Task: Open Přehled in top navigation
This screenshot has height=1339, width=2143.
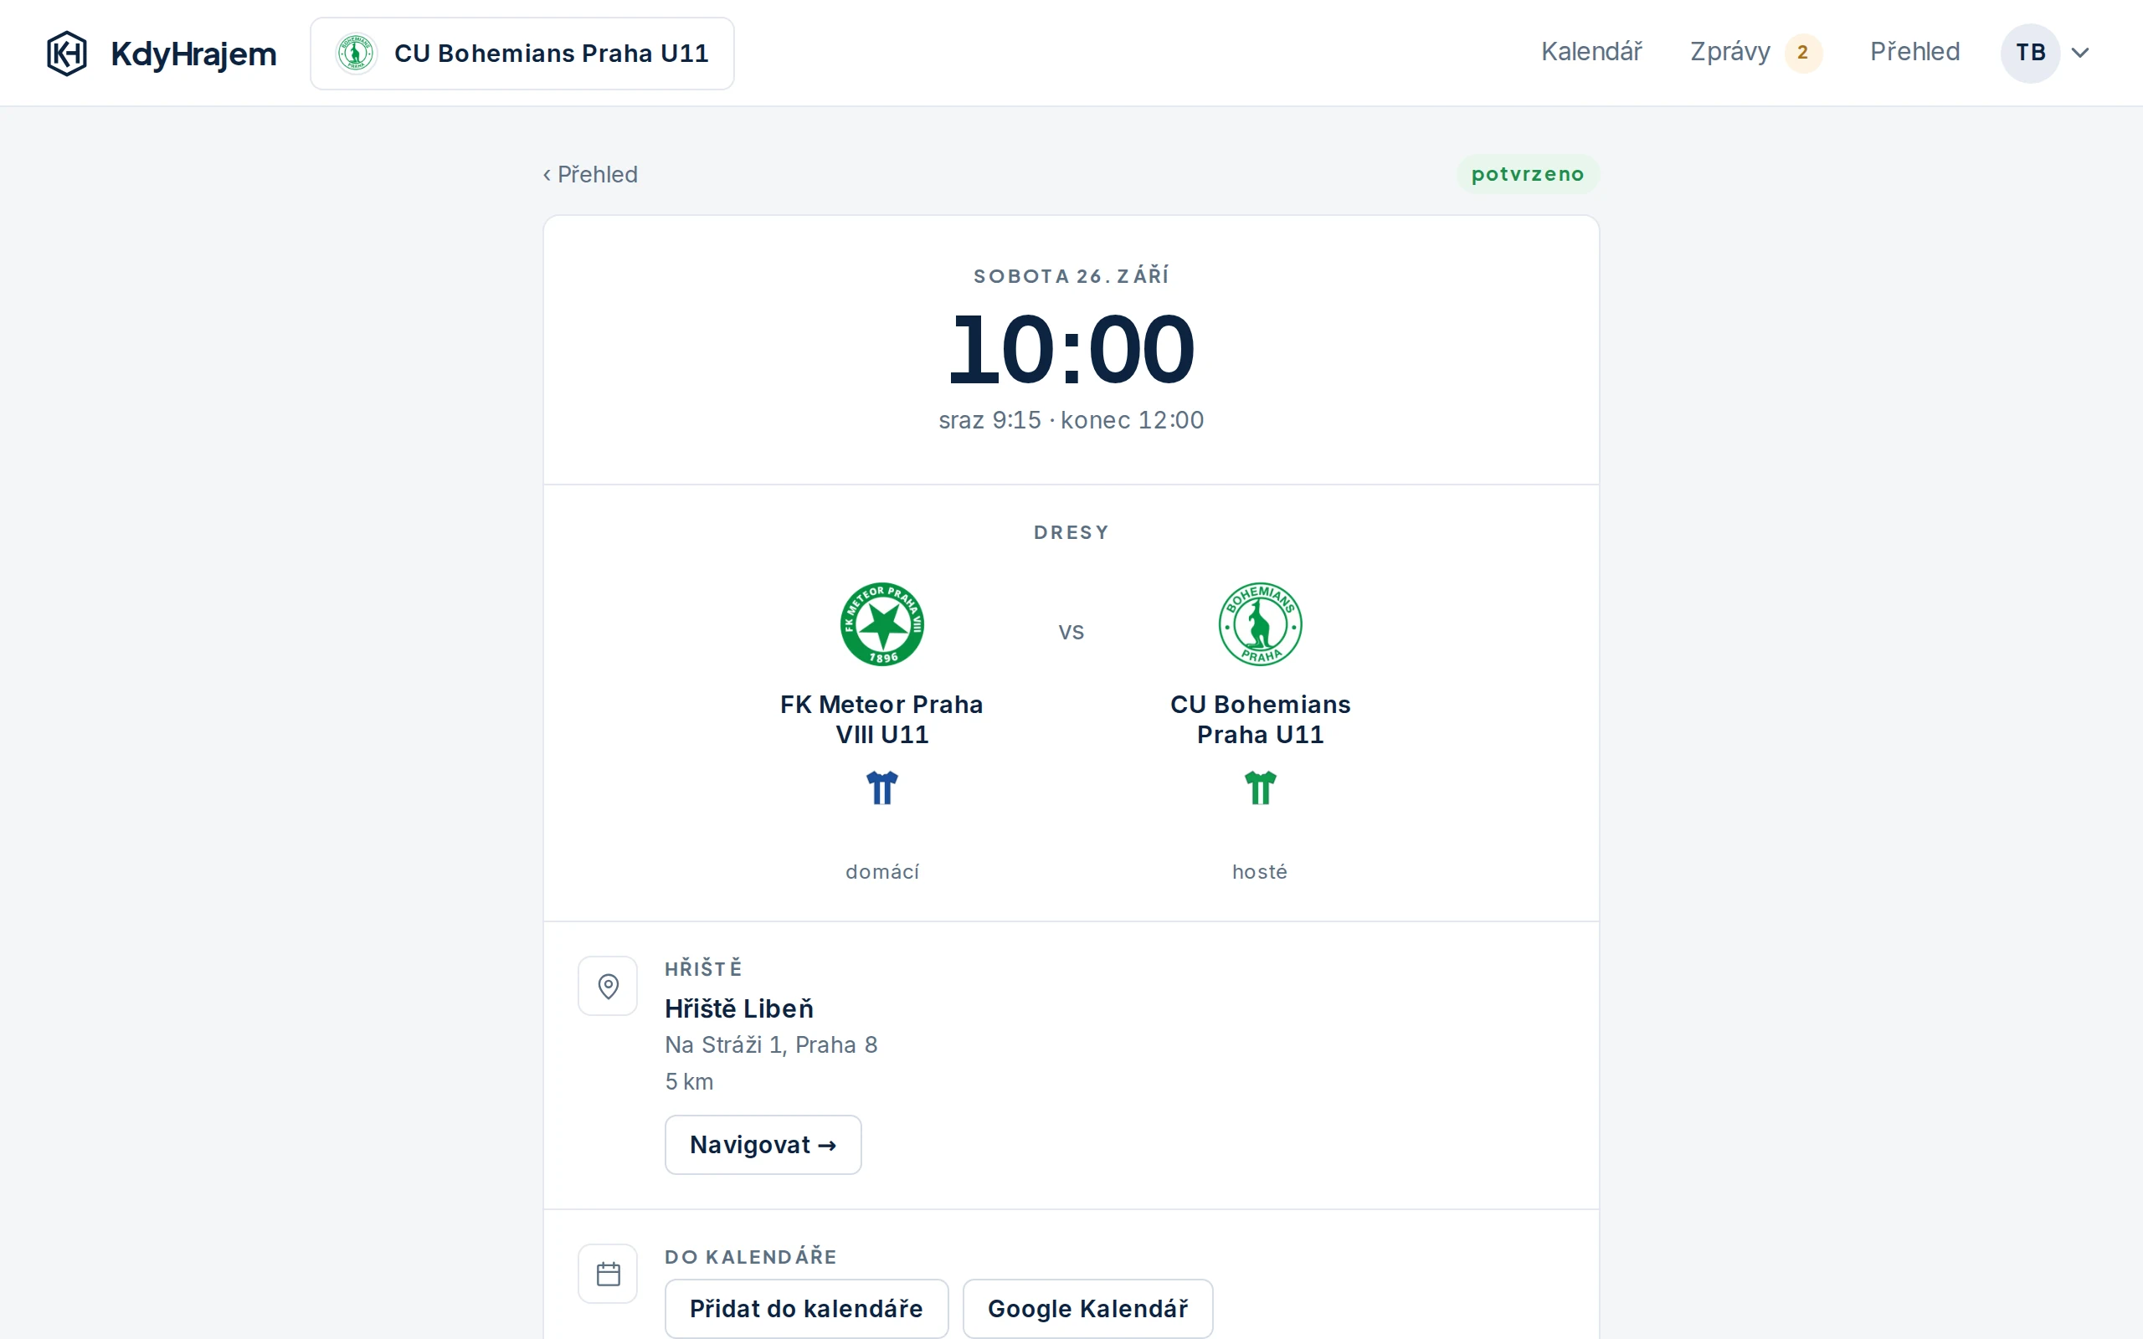Action: point(1914,52)
